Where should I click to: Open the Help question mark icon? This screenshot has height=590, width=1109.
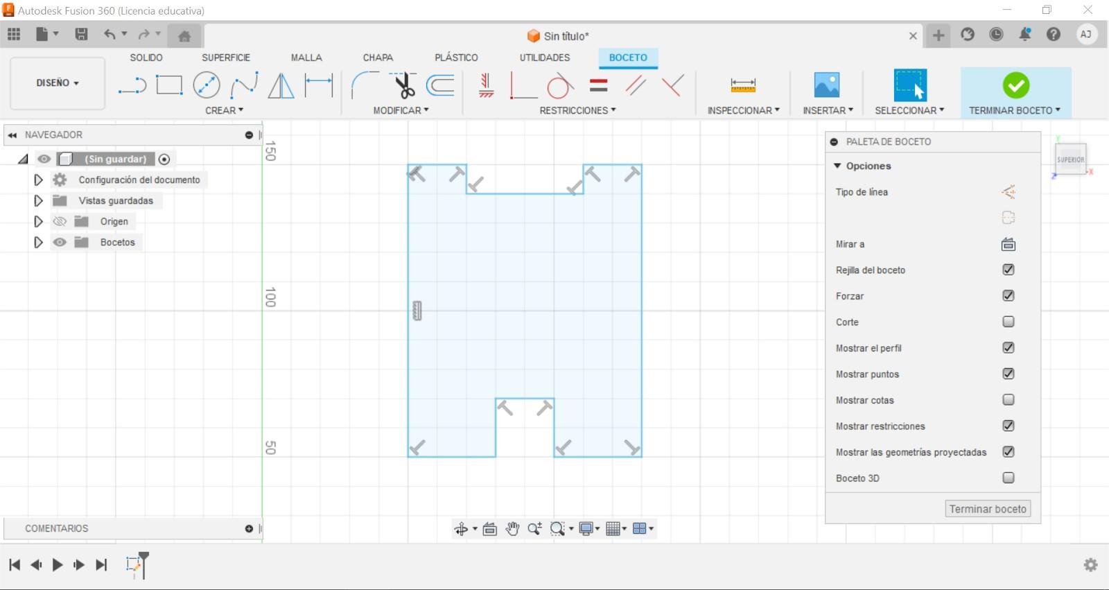coord(1053,34)
